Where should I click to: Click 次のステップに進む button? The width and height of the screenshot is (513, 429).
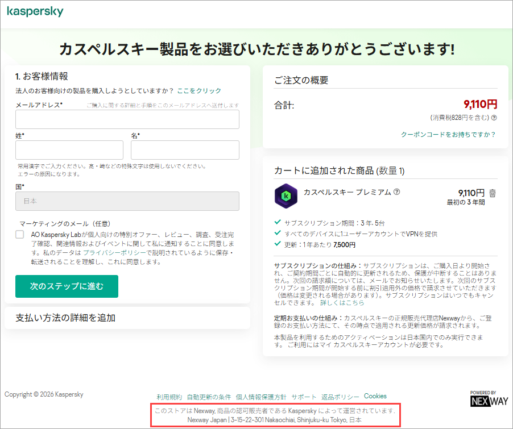tap(67, 286)
